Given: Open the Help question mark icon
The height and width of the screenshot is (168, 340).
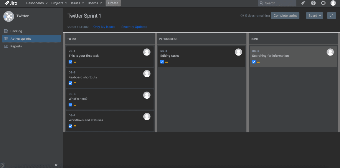Looking at the screenshot, I should click(x=313, y=3).
